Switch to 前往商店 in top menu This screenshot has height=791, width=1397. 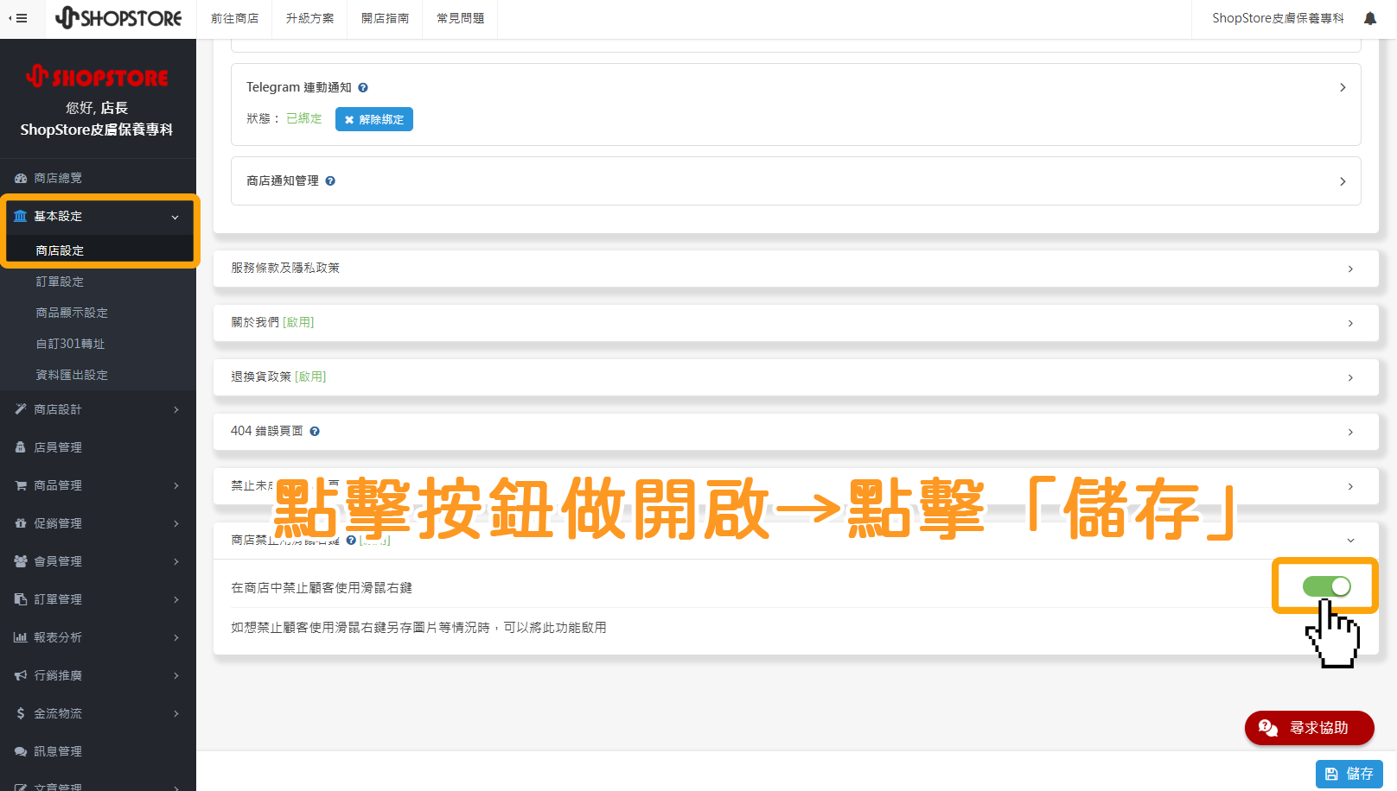(234, 18)
